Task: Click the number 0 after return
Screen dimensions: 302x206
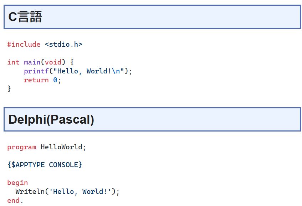Action: point(55,80)
